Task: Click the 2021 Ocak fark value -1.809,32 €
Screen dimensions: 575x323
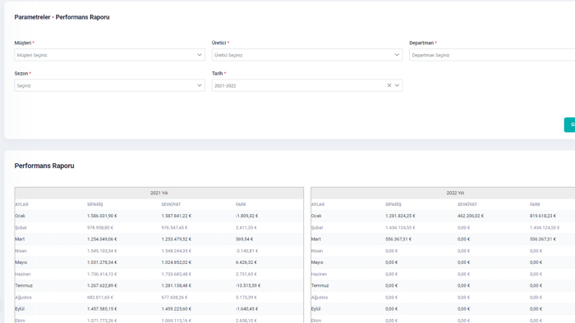Action: (x=246, y=216)
